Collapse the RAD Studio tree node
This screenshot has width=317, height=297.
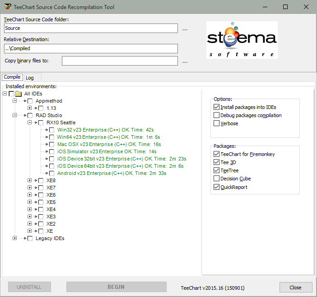tap(14, 115)
